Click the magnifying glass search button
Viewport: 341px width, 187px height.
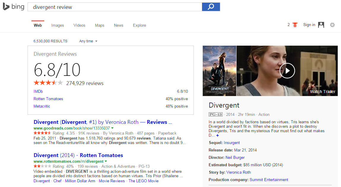pos(211,7)
